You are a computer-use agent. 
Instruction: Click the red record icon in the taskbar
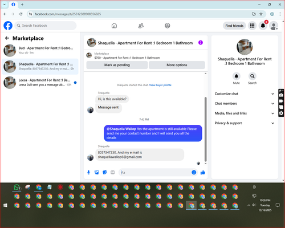coord(60,188)
